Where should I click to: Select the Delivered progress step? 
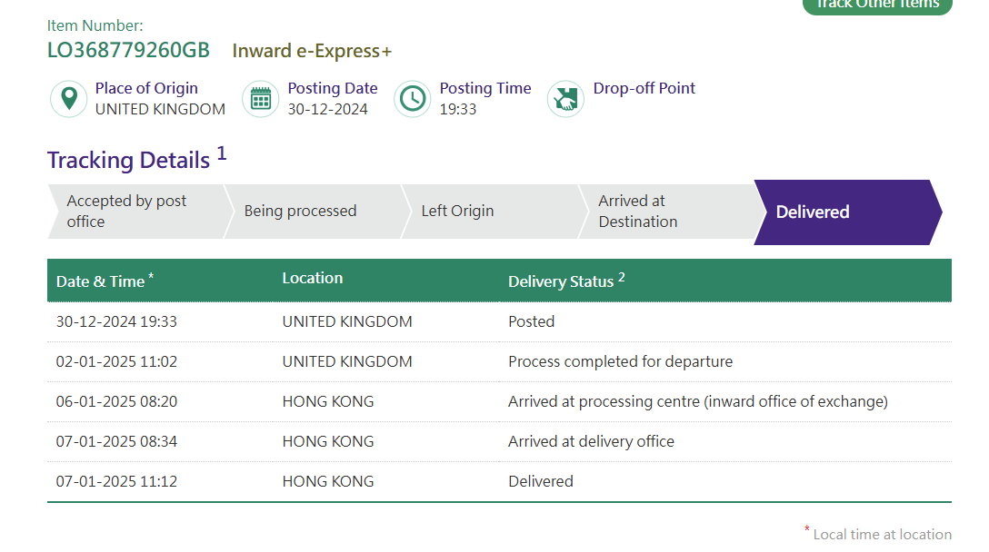click(848, 212)
